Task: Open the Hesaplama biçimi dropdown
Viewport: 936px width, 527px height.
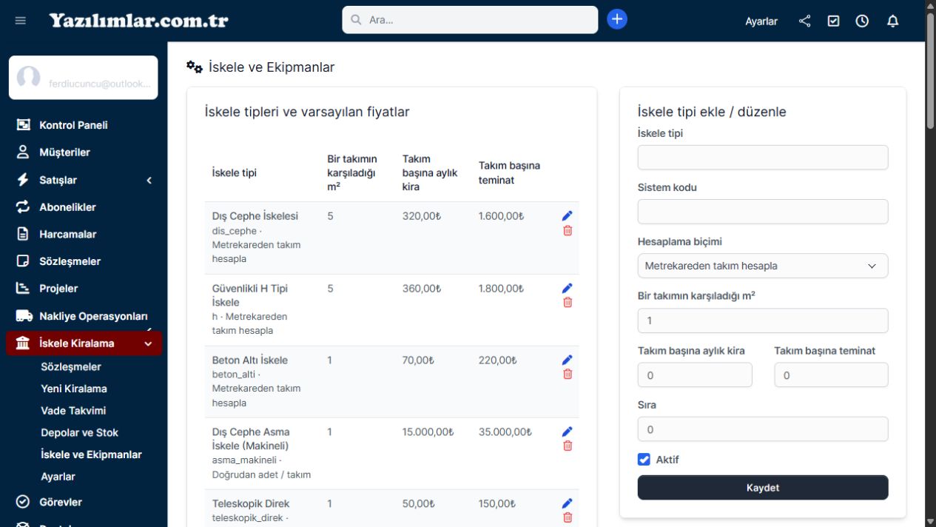Action: (763, 266)
